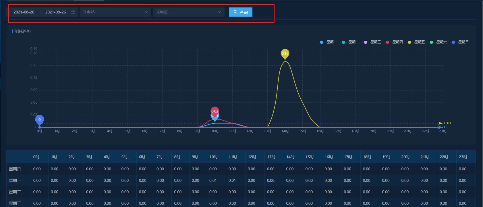The width and height of the screenshot is (483, 207).
Task: Click the 星期四 red legend color dot
Action: click(387, 42)
